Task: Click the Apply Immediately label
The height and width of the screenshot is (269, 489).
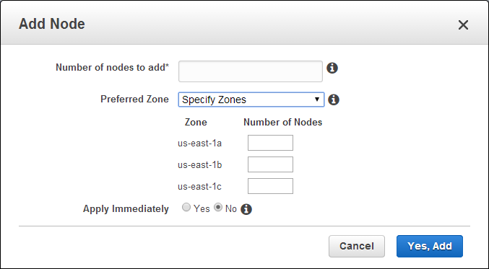Action: [126, 208]
